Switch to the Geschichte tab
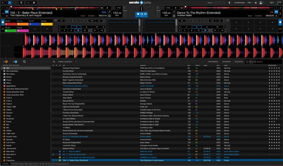This screenshot has height=166, width=283. (239, 62)
